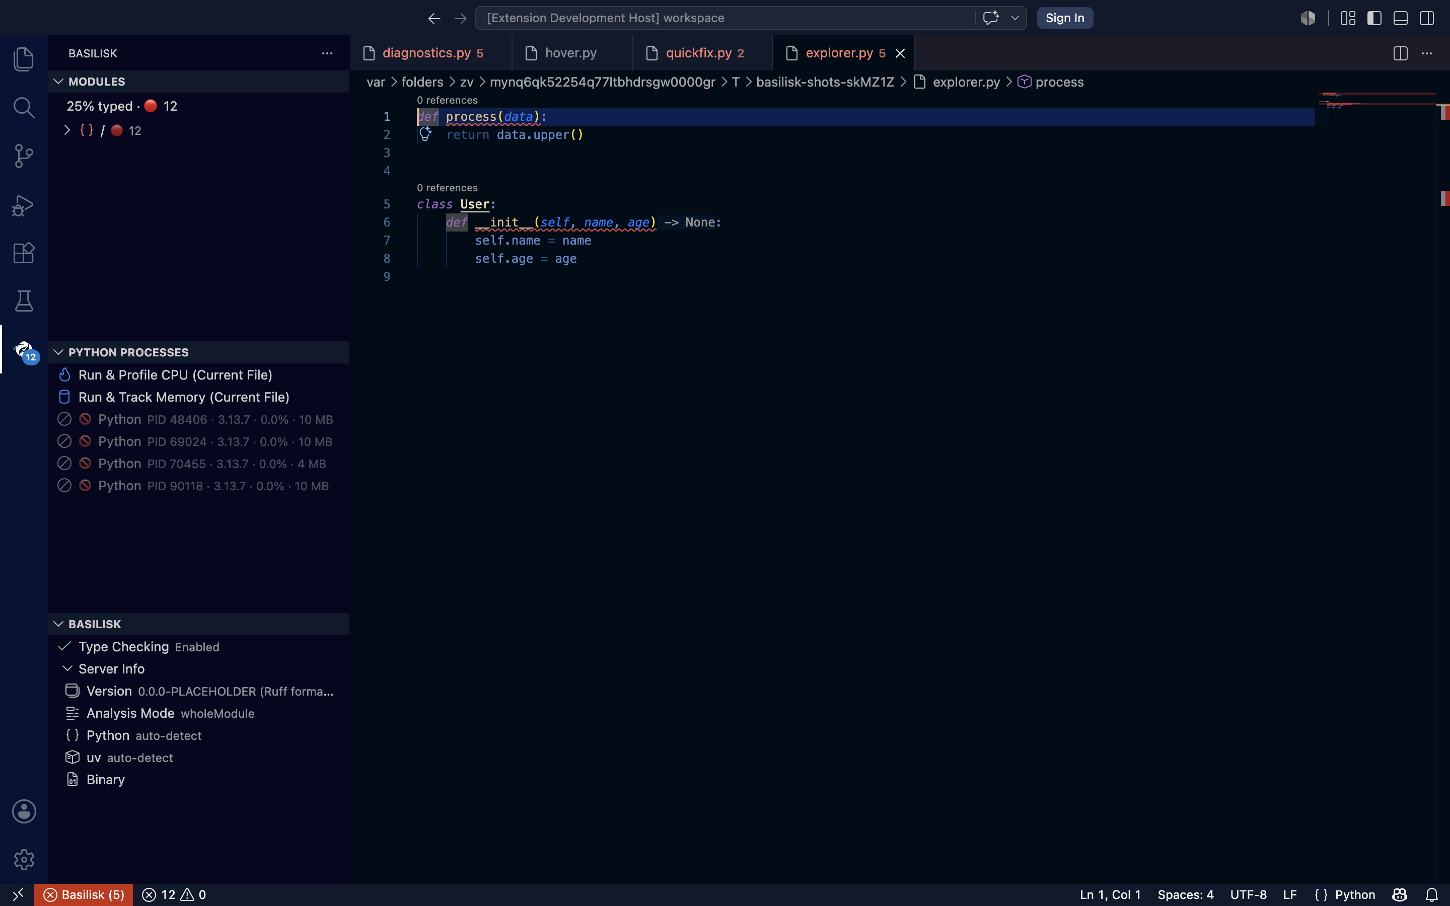Open the Explorer view in activity bar

pyautogui.click(x=24, y=59)
